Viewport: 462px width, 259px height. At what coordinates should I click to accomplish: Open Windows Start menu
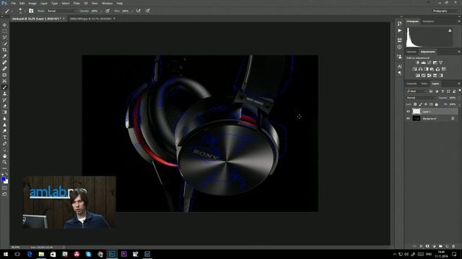pos(6,254)
